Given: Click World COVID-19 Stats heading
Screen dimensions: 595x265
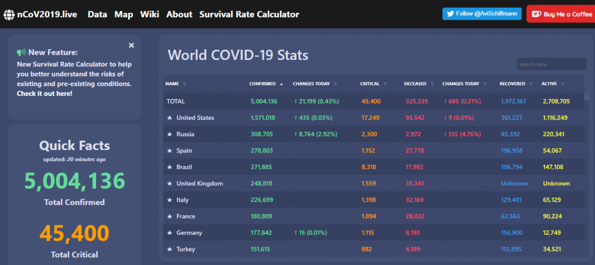Looking at the screenshot, I should coord(238,55).
